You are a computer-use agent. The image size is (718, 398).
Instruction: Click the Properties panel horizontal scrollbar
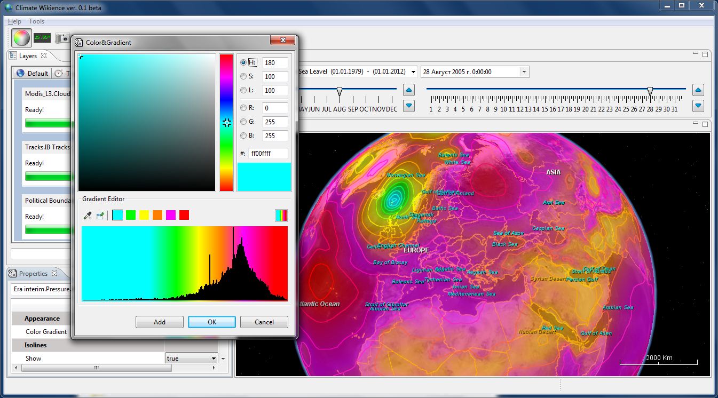point(97,368)
